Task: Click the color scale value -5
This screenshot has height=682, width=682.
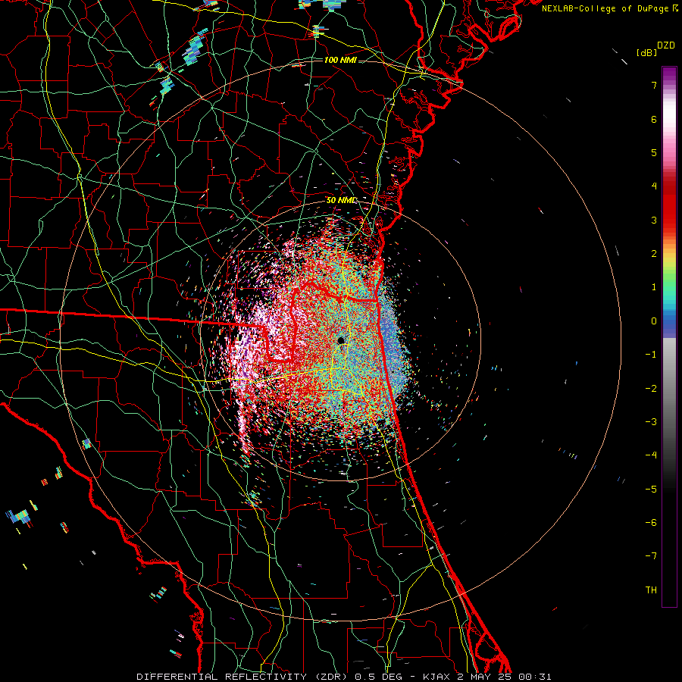Action: pyautogui.click(x=651, y=490)
